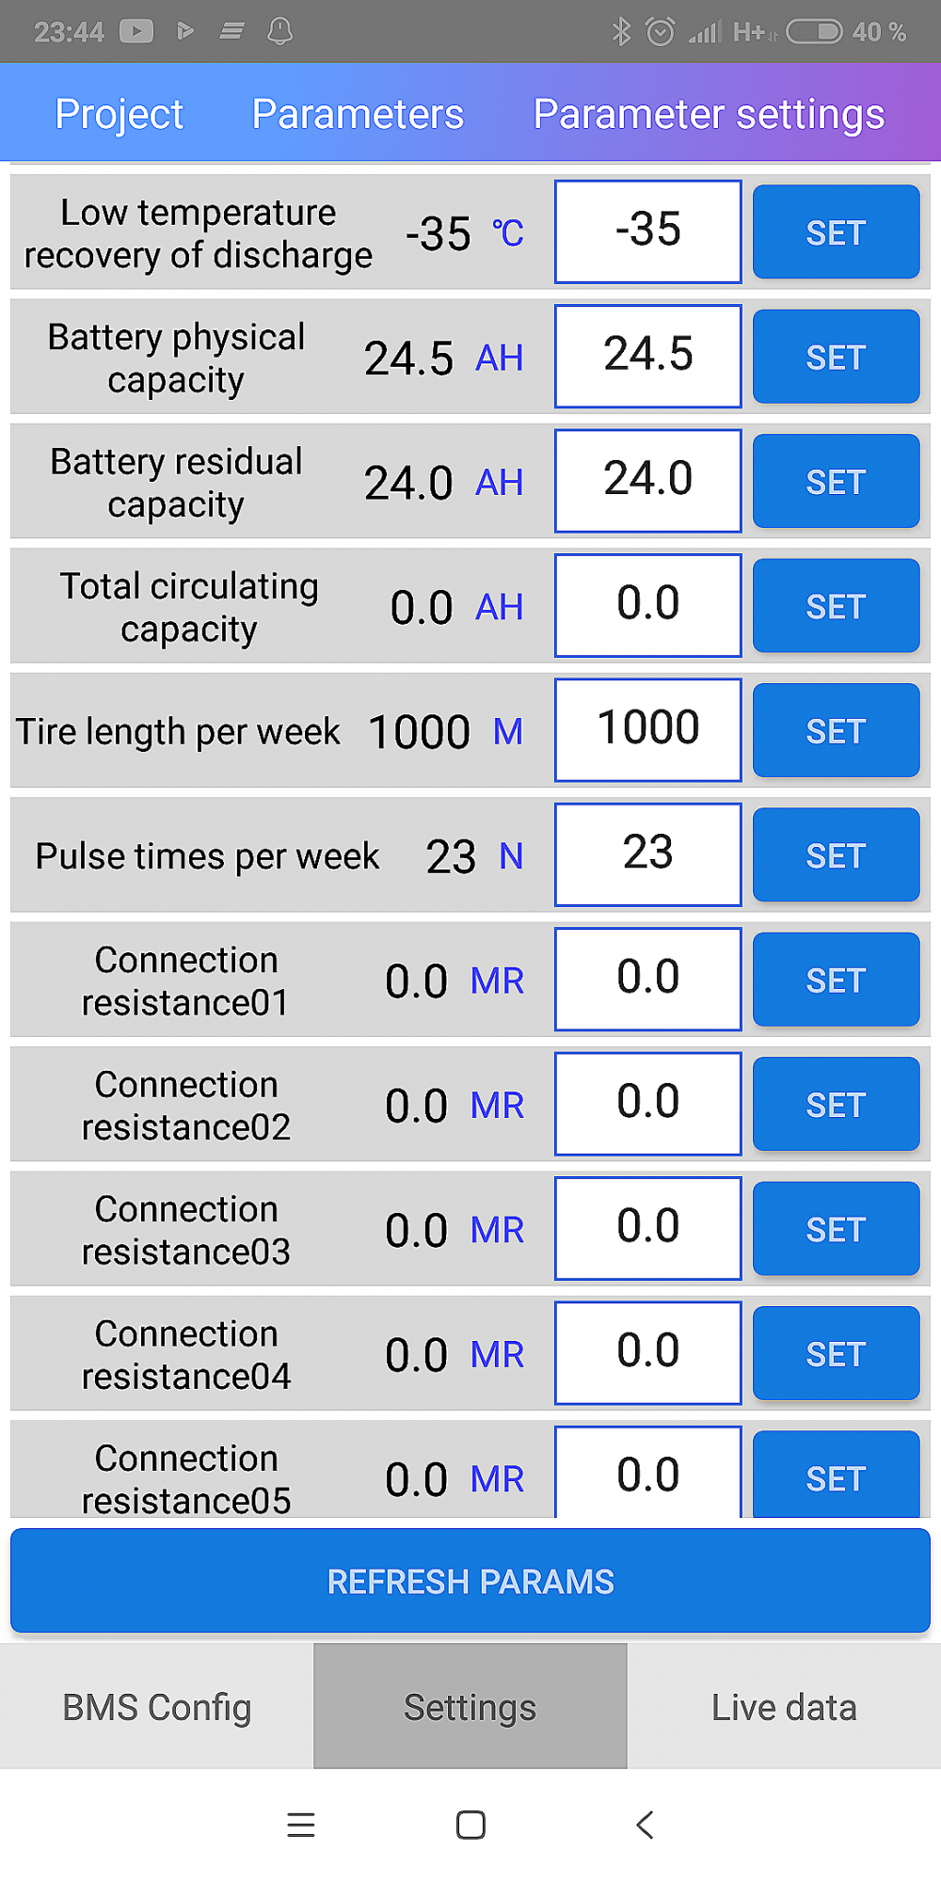This screenshot has height=1882, width=941.
Task: Edit the Battery residual capacity input field
Action: pyautogui.click(x=648, y=480)
